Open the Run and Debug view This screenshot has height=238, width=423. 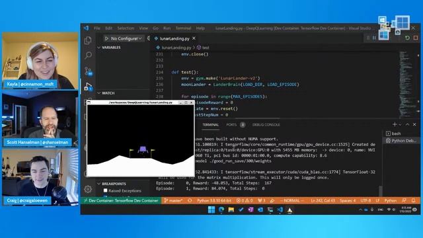pos(88,87)
